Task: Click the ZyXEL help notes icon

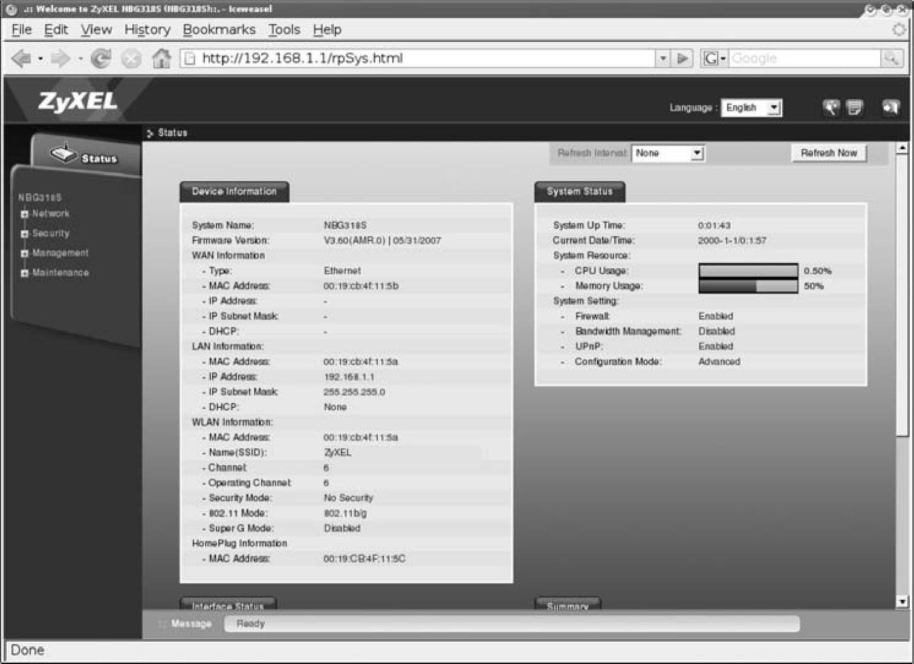Action: (855, 108)
